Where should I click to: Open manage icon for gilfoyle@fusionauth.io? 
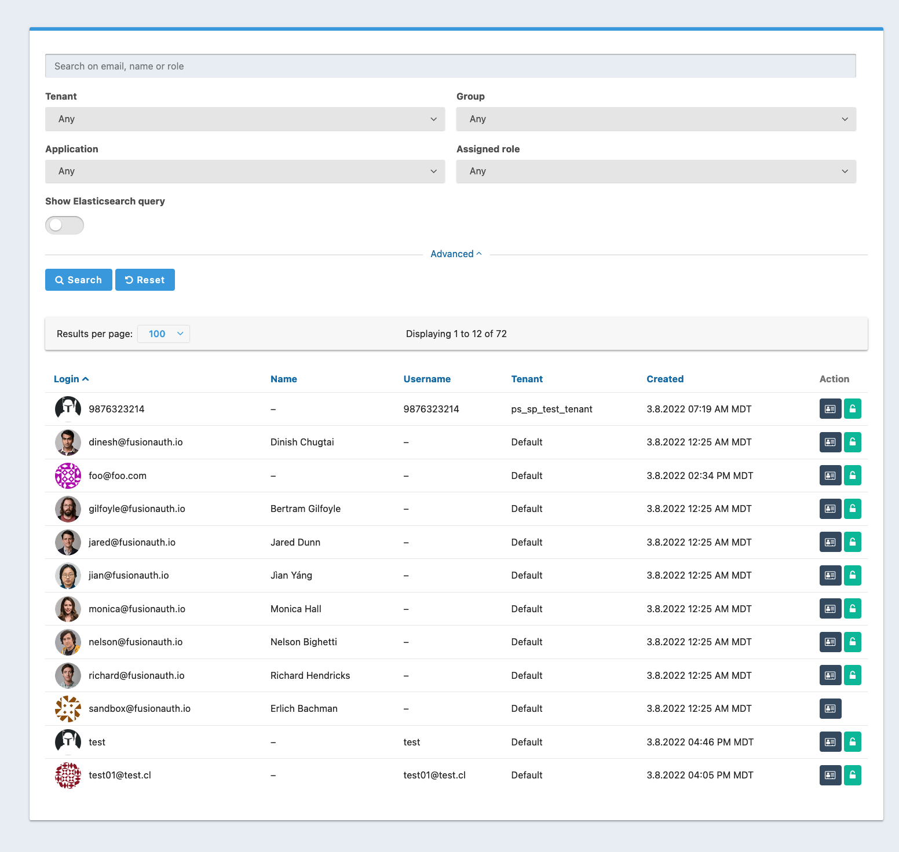(830, 509)
